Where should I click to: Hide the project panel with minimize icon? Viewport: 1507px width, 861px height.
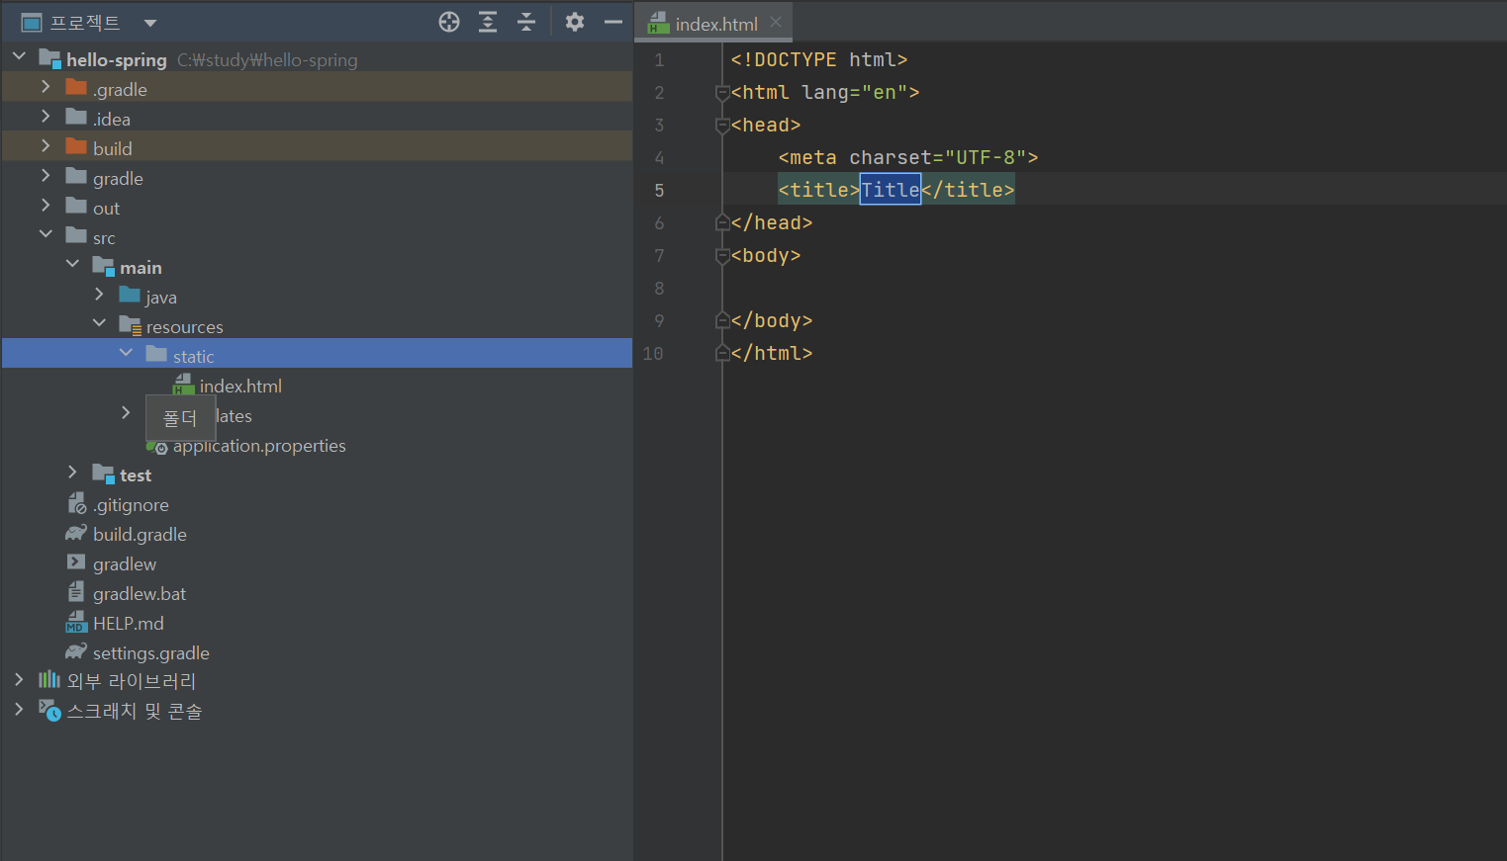click(x=612, y=21)
